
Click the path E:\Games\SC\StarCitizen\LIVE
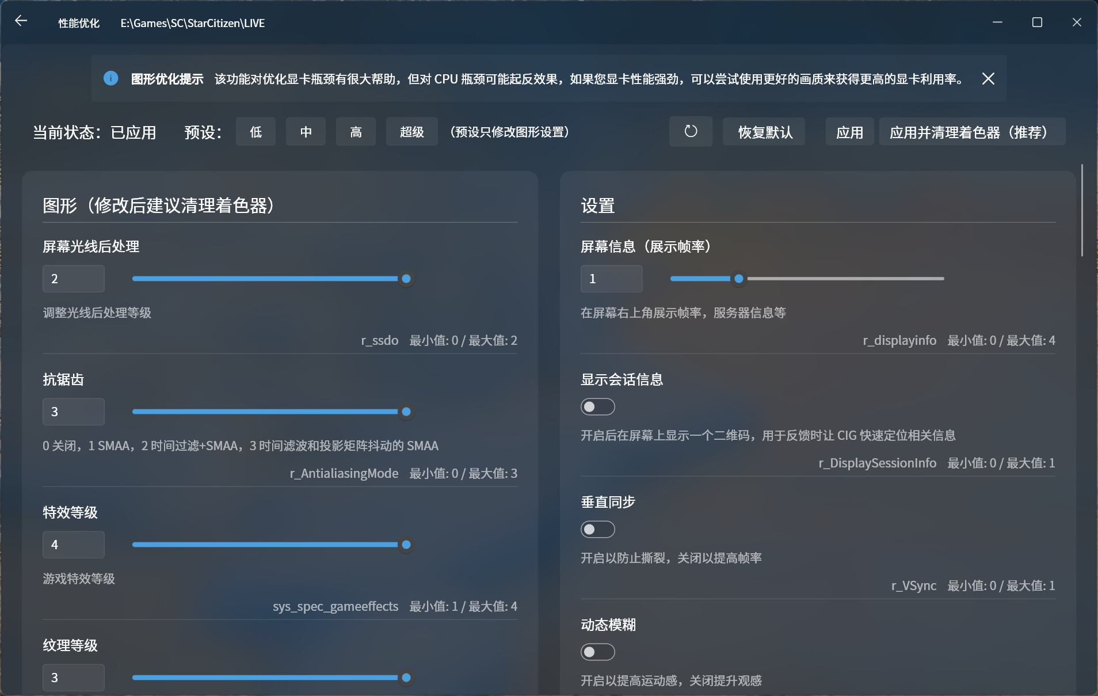tap(193, 23)
